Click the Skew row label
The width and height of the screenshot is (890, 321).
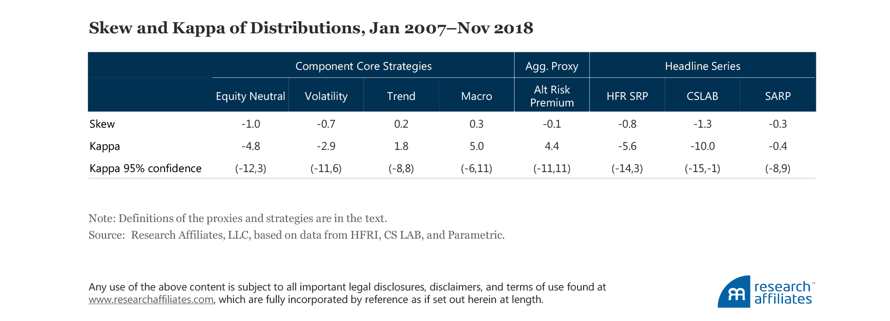(102, 124)
